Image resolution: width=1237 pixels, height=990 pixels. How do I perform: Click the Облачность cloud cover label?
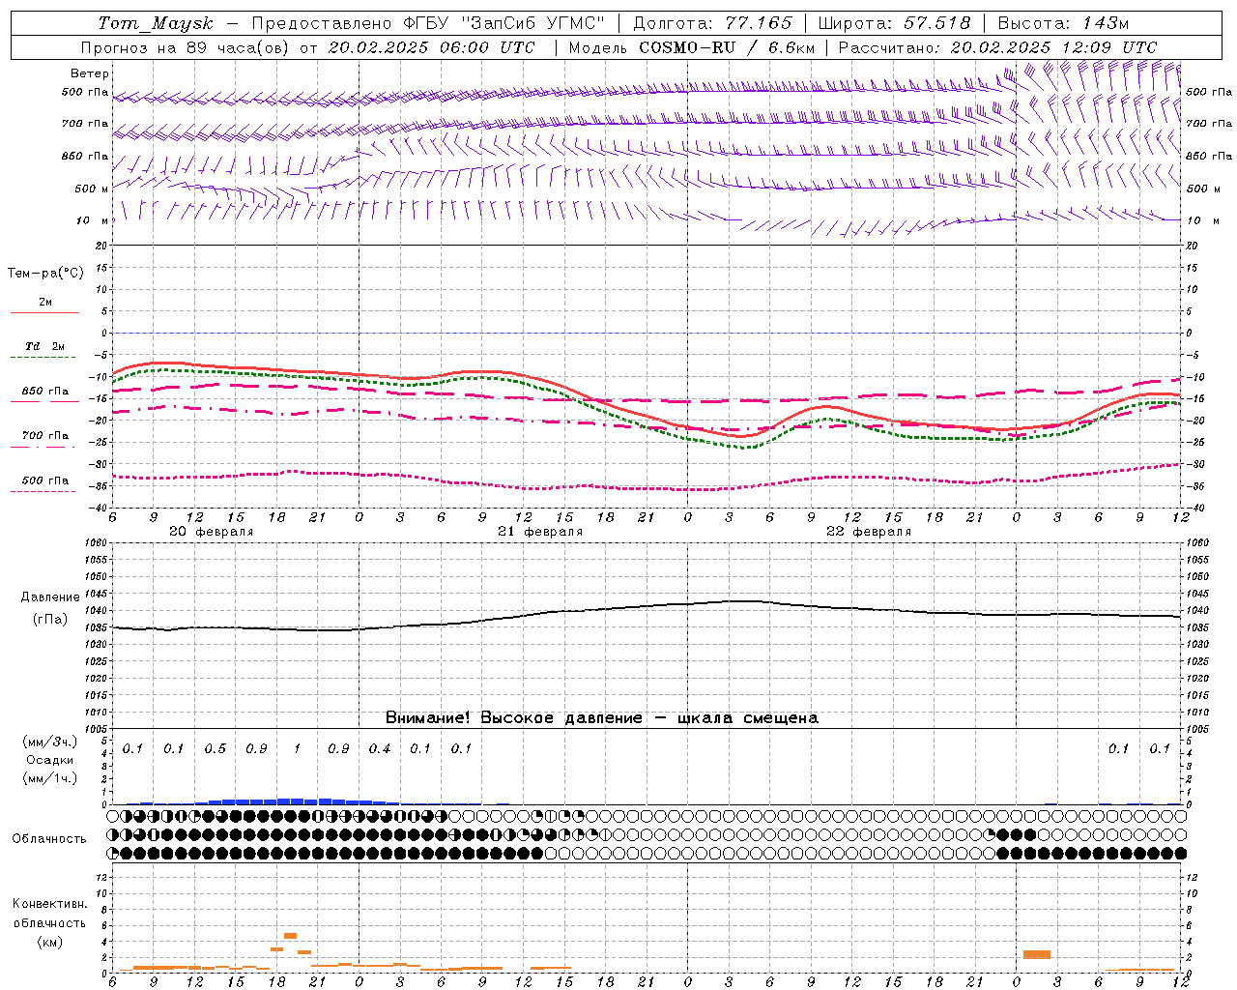coord(49,838)
